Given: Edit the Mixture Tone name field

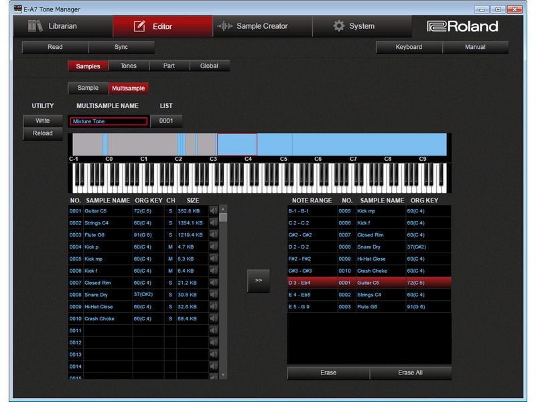Looking at the screenshot, I should coord(109,121).
